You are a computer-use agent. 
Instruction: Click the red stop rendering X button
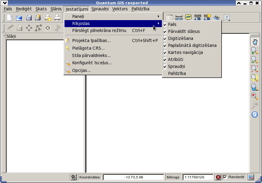tap(218, 177)
